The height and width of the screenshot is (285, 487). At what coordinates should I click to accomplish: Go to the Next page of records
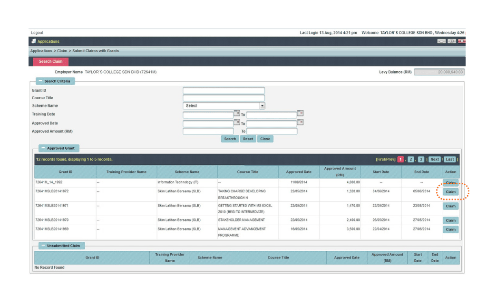[435, 160]
